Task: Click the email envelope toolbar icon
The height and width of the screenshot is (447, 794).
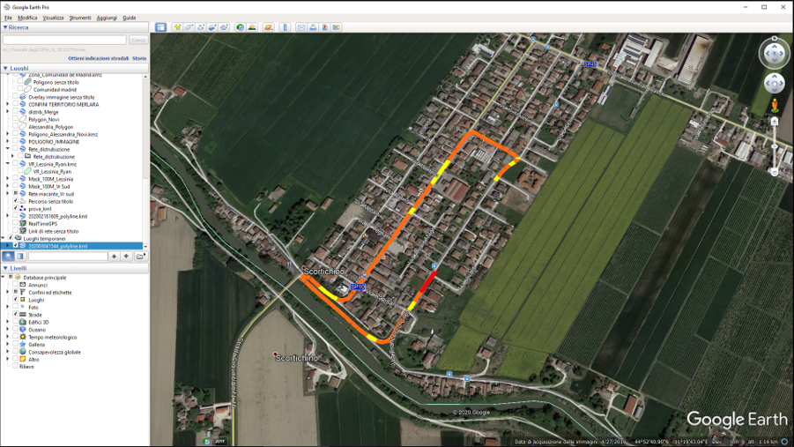Action: pos(301,27)
